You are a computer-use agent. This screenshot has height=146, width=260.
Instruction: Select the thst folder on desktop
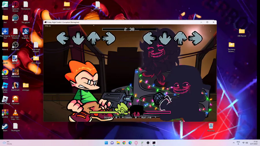[x=5, y=19]
